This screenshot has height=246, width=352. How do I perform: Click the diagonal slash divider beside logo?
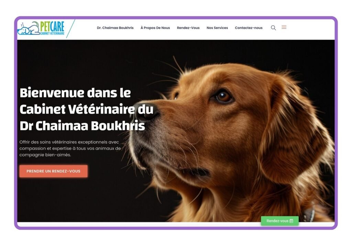(71, 29)
